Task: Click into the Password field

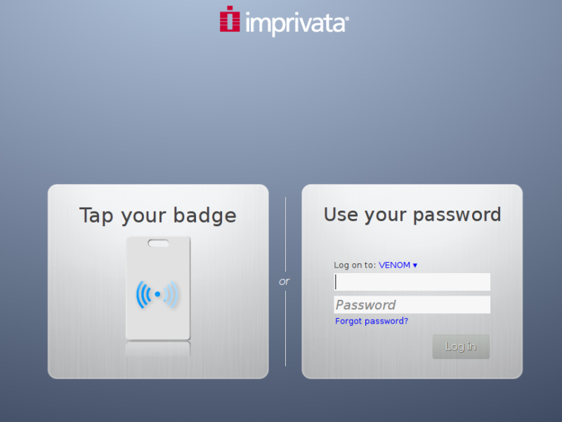Action: [412, 305]
